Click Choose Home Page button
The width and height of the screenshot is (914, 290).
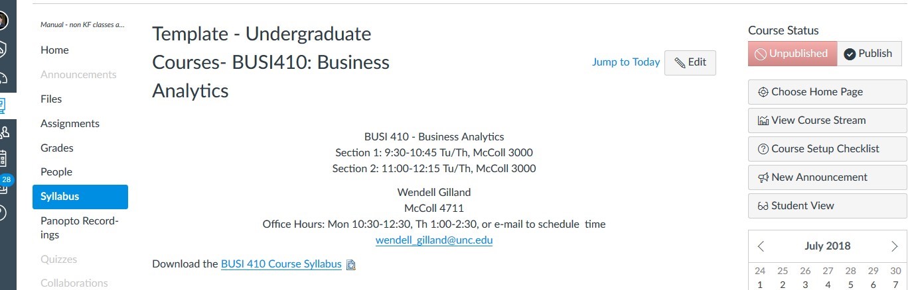click(x=827, y=92)
